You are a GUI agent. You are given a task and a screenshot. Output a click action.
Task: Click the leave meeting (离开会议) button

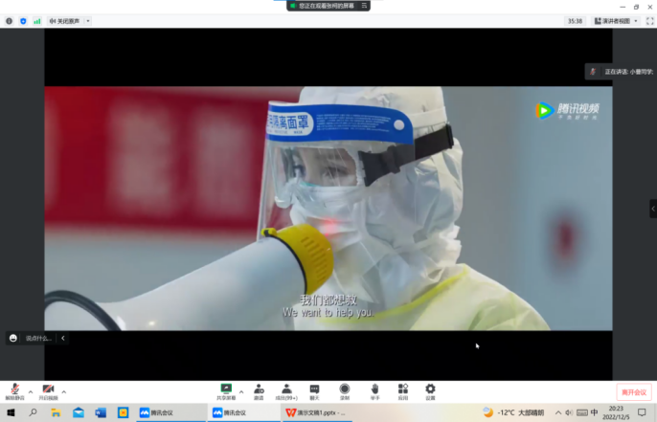634,392
